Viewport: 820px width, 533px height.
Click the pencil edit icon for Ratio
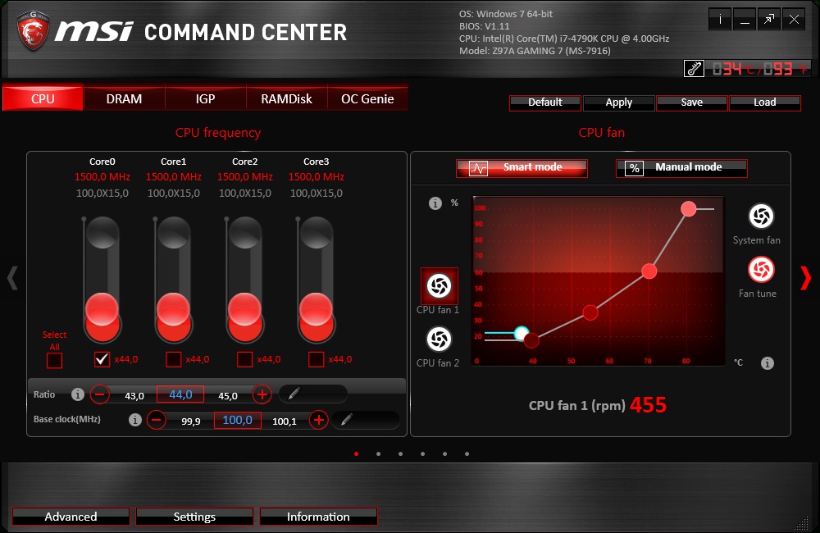click(x=294, y=394)
